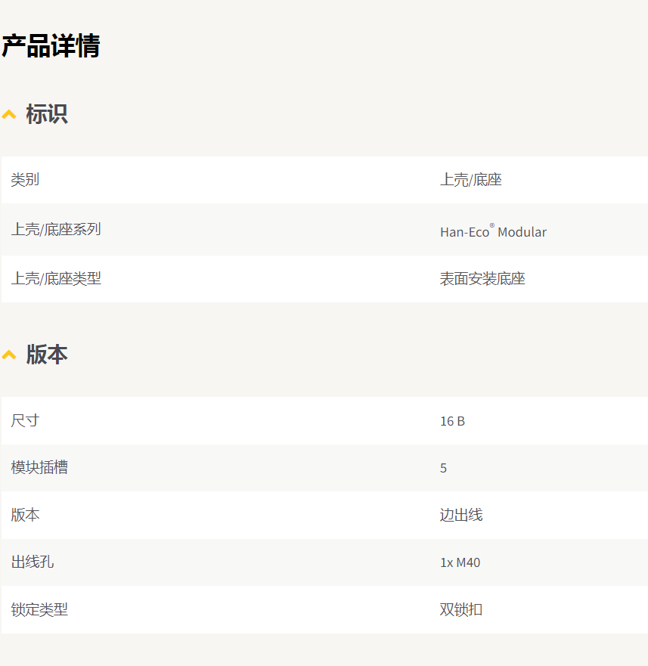Select the Han-Eco Modular value
This screenshot has height=666, width=648.
(x=493, y=231)
